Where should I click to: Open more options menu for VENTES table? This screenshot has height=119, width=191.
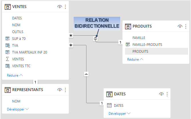(x=65, y=7)
